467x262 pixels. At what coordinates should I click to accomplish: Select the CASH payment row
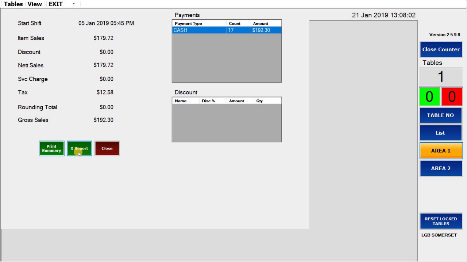[227, 30]
